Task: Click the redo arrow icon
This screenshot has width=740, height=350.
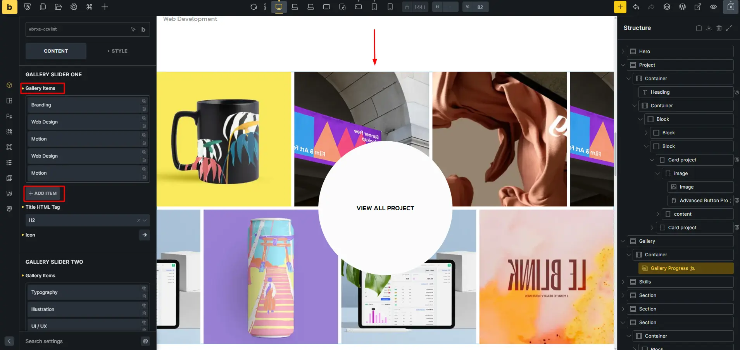Action: point(651,7)
